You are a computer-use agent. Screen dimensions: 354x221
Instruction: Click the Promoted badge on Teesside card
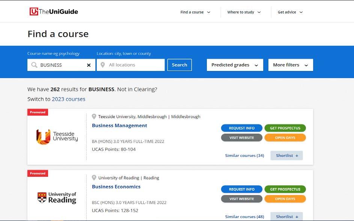click(38, 112)
